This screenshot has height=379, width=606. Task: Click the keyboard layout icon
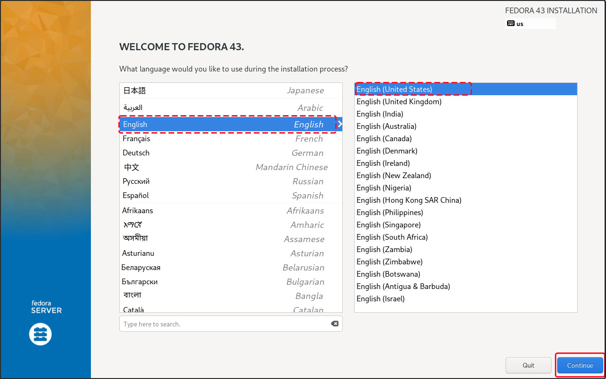(510, 23)
